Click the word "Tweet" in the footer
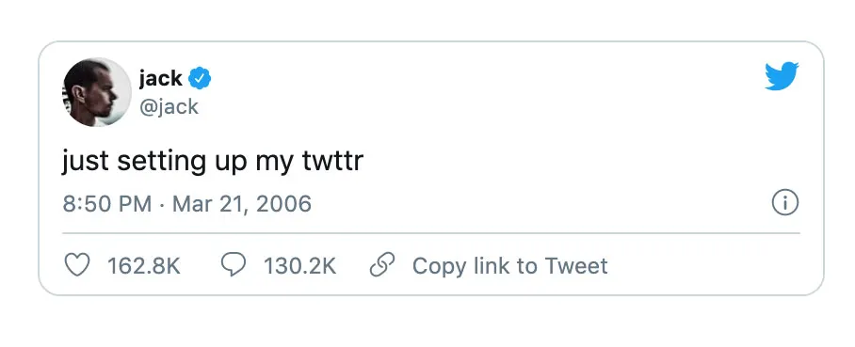This screenshot has width=855, height=347. click(576, 266)
